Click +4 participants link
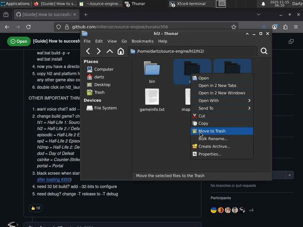This screenshot has width=303, height=227. [251, 210]
